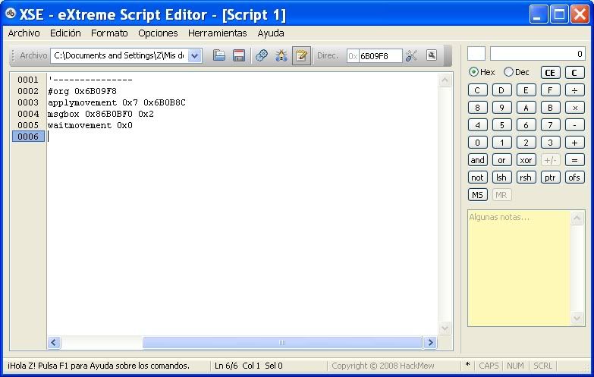Click the notes box scroll down arrow
Image resolution: width=594 pixels, height=377 pixels.
(x=577, y=319)
